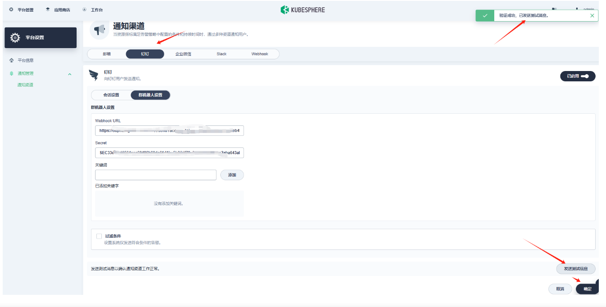The image size is (606, 307).
Task: Click the 平台信息 home icon
Action: point(11,60)
